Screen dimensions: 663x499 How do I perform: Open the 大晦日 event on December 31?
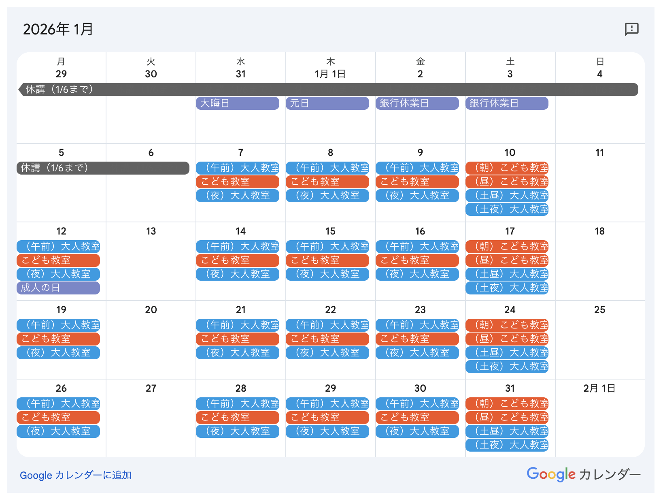237,103
